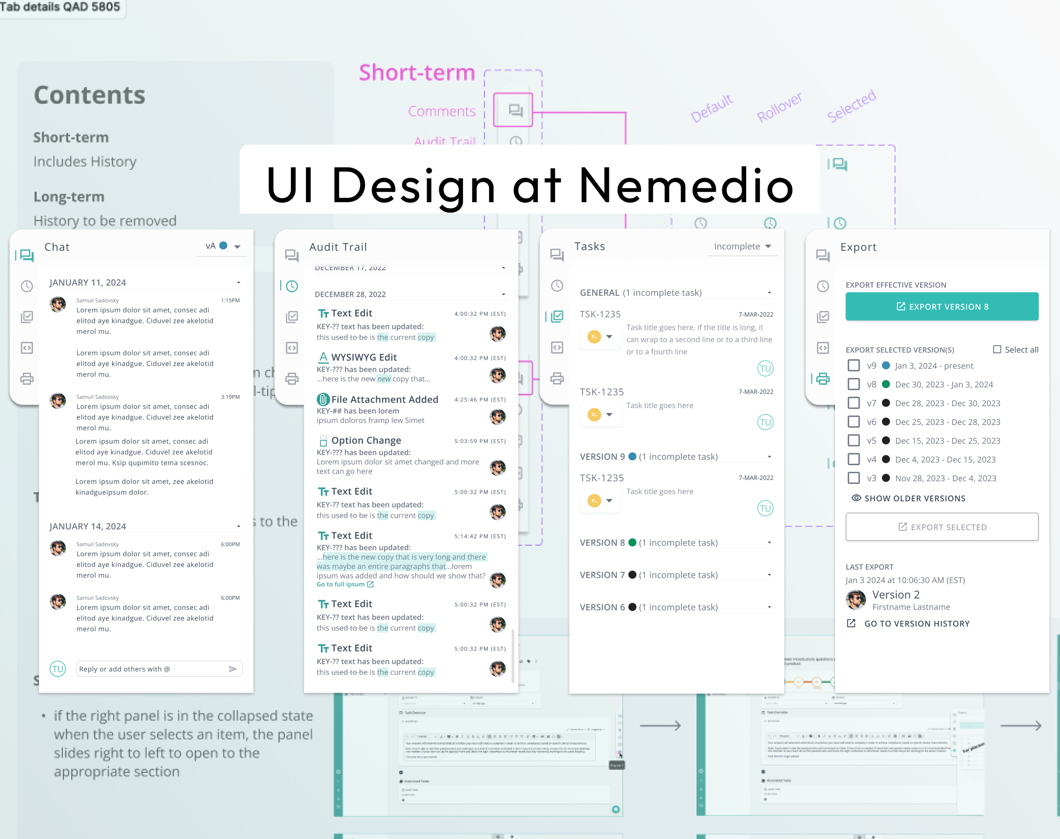
Task: Open the clock icon in Tasks panel sidebar
Action: [x=557, y=285]
